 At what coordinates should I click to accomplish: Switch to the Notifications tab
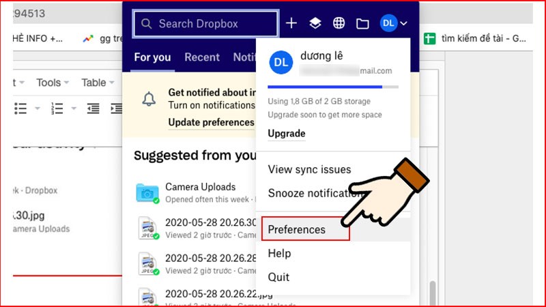244,57
